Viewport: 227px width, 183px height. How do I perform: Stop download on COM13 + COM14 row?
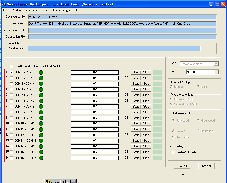[x=146, y=140]
